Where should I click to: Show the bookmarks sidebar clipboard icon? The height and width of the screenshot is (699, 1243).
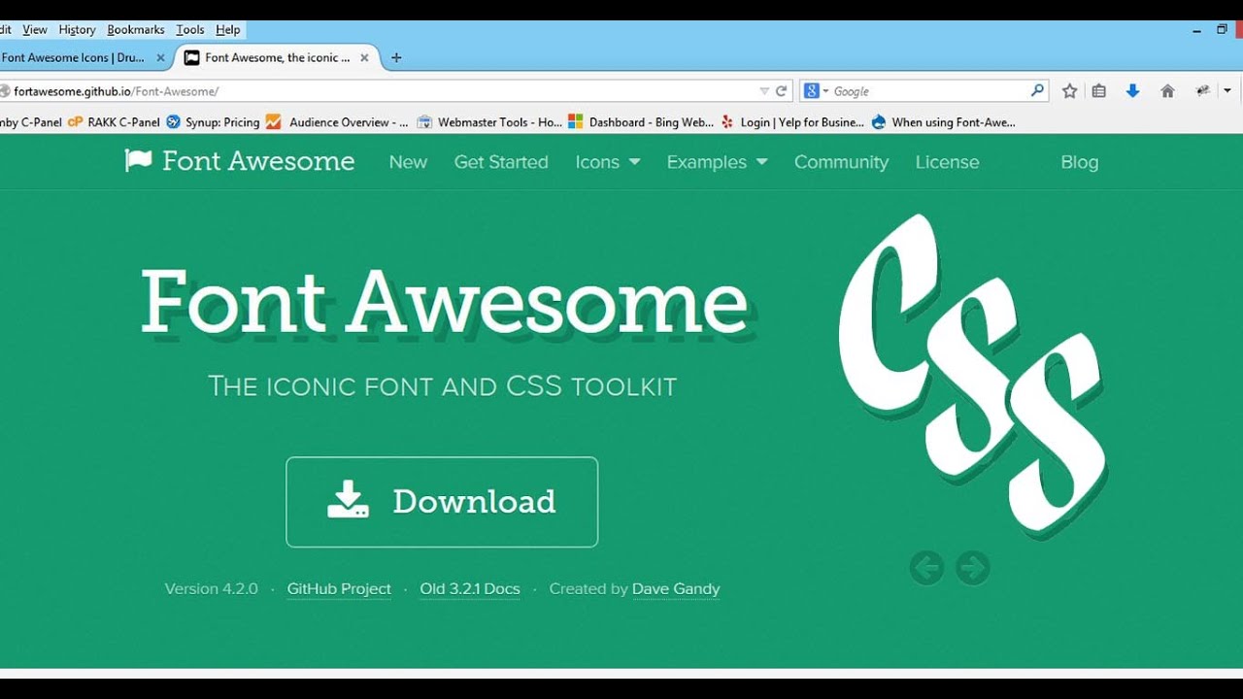coord(1098,90)
